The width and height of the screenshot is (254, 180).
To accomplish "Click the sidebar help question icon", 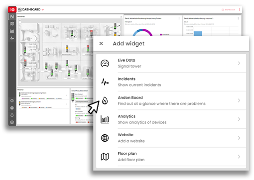I will 12,100.
